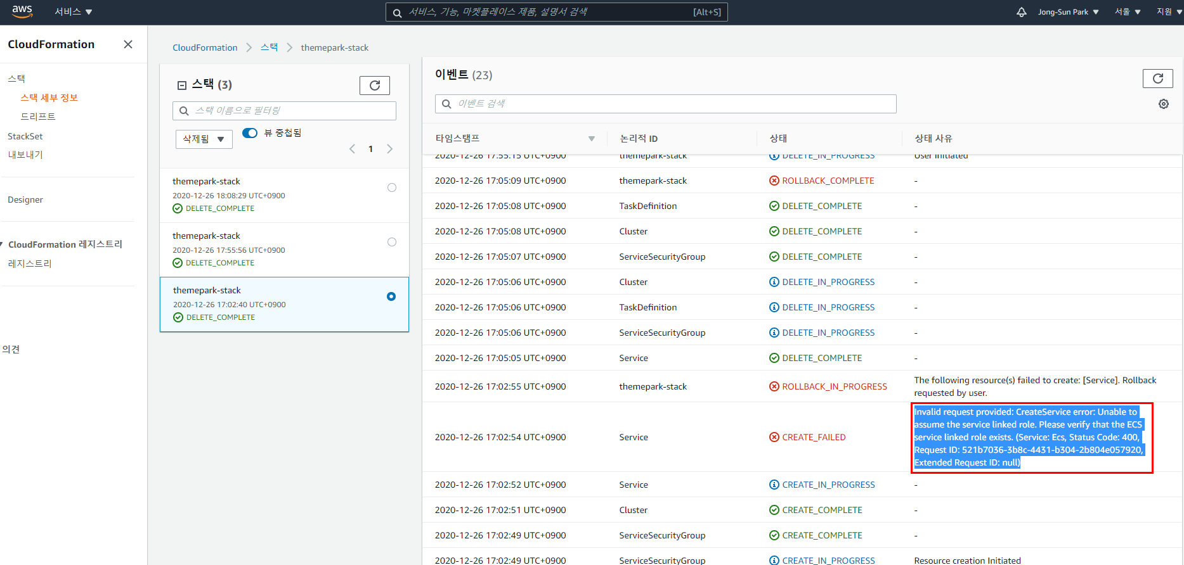This screenshot has height=565, width=1184.
Task: Click the stacks breadcrumb link
Action: click(269, 48)
